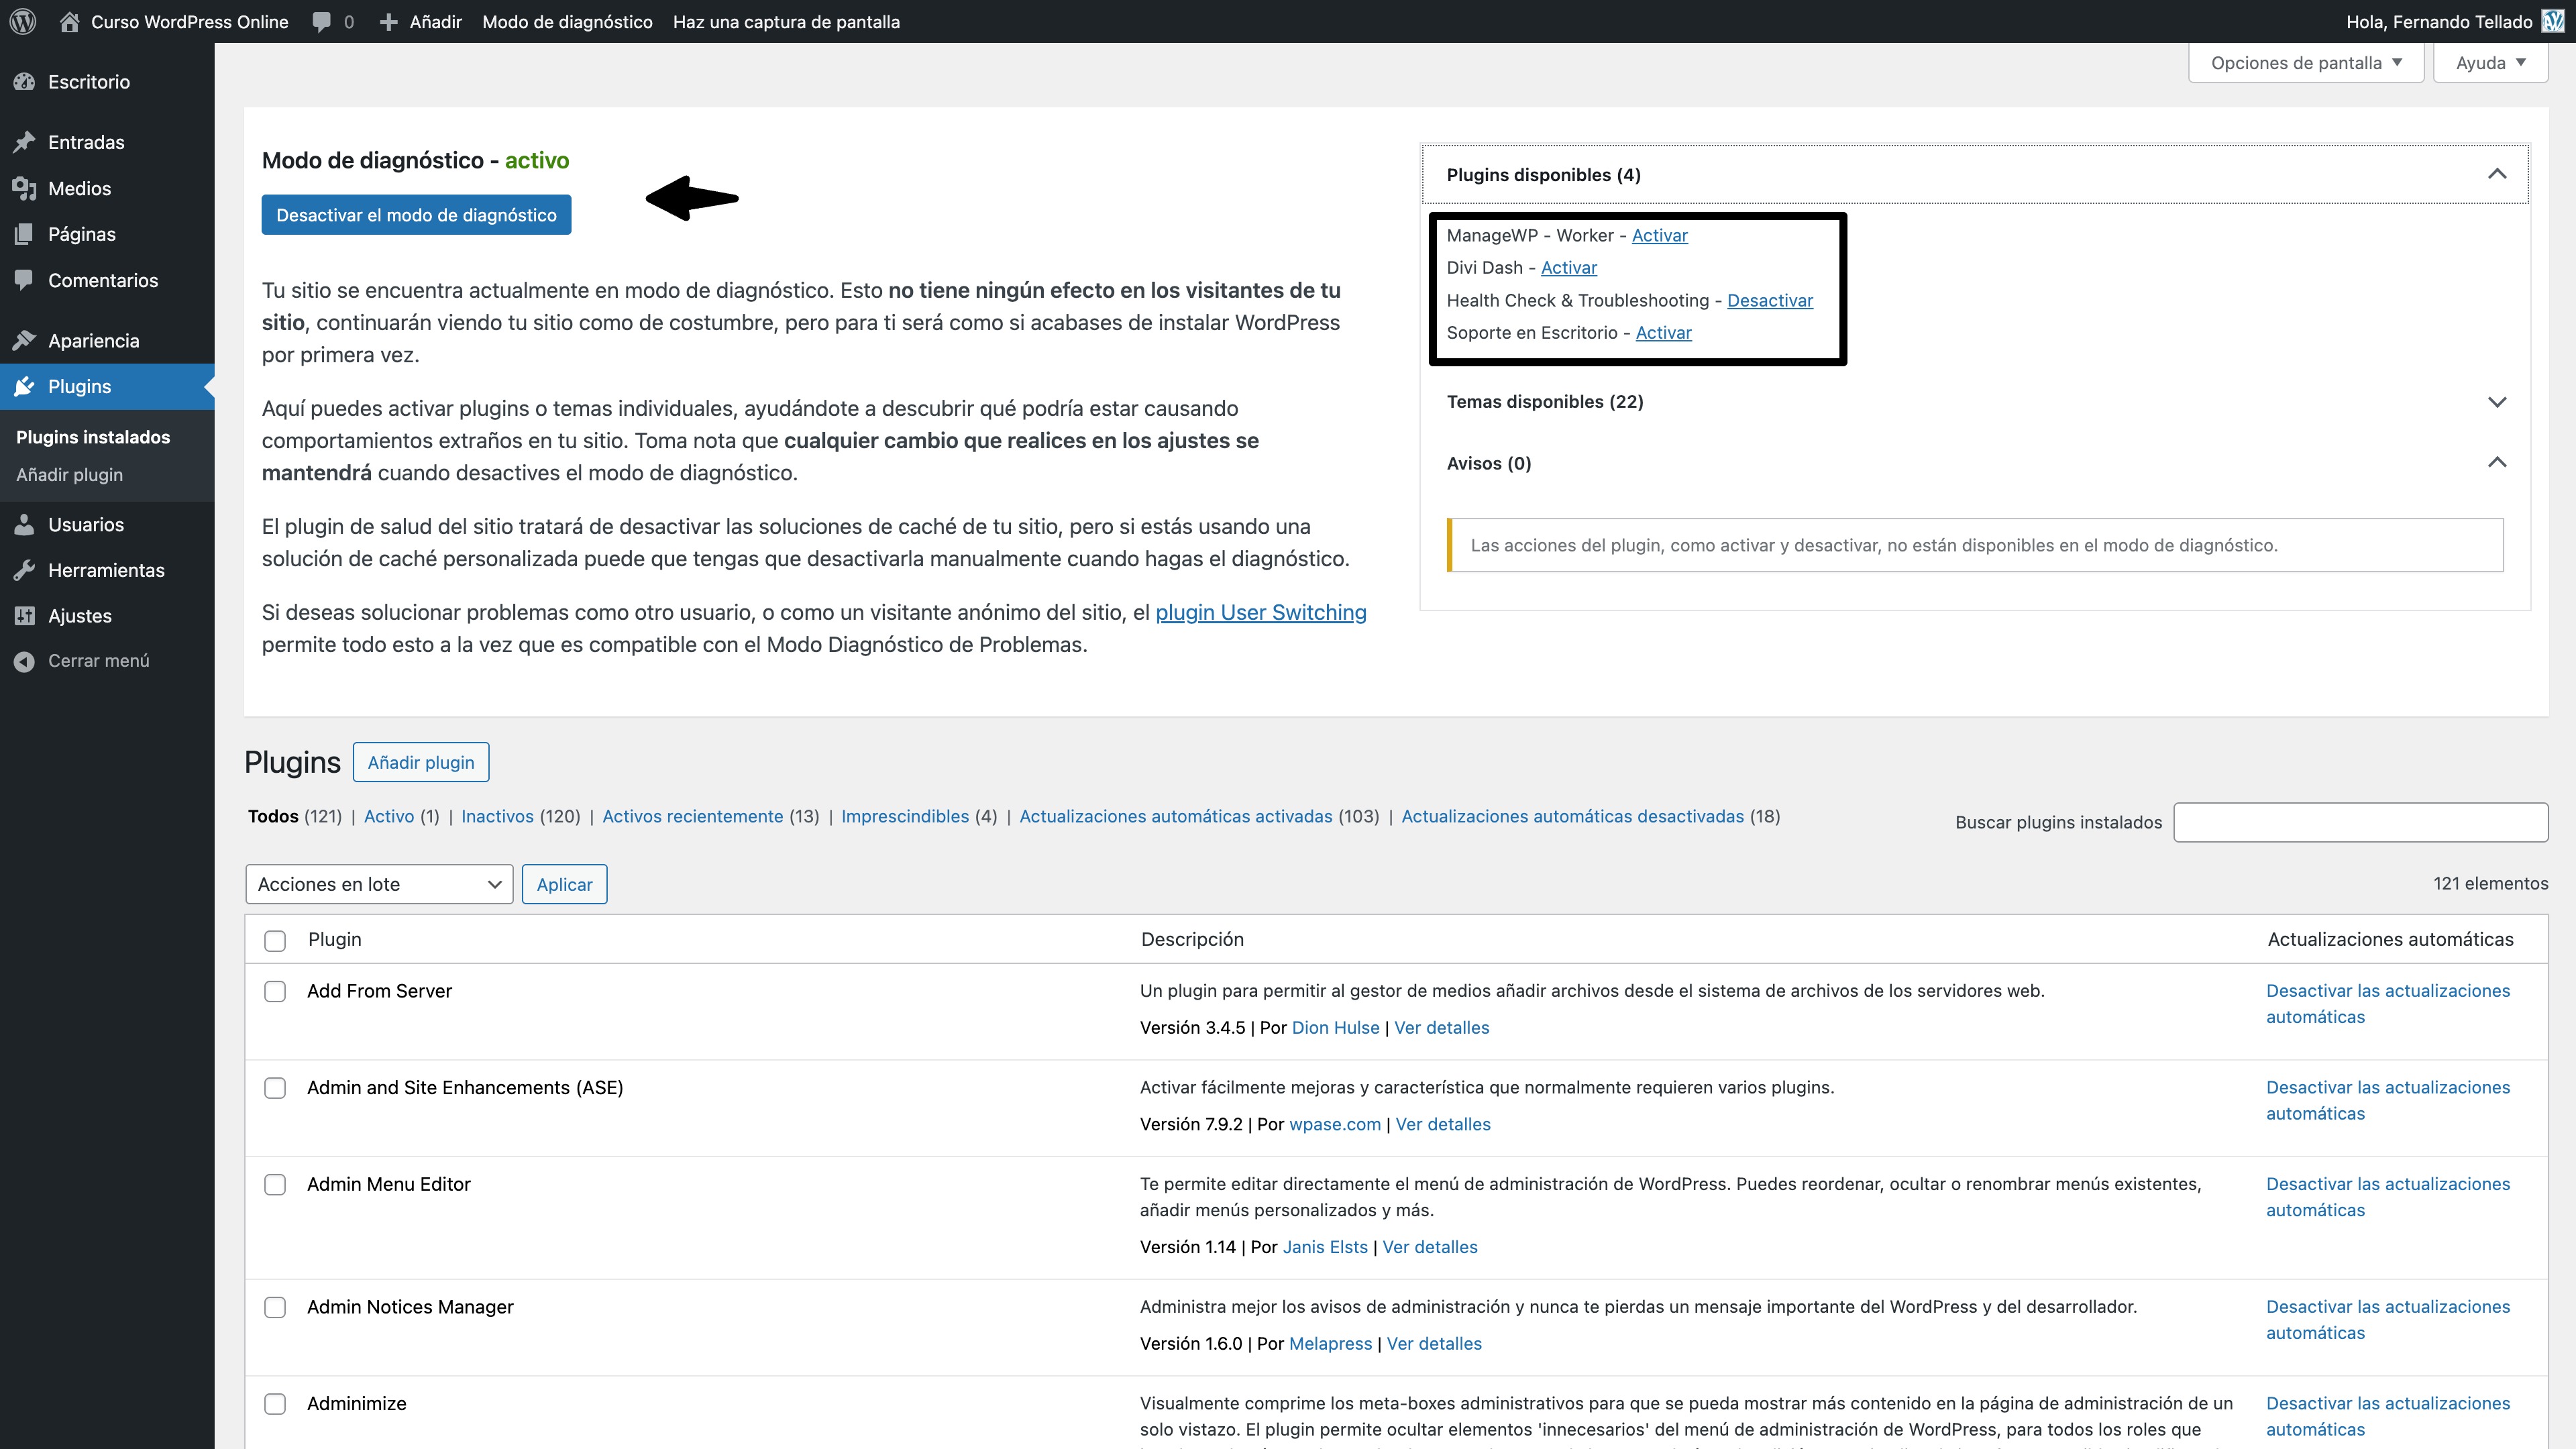The width and height of the screenshot is (2576, 1449).
Task: Open Medios via its media icon
Action: click(x=24, y=188)
